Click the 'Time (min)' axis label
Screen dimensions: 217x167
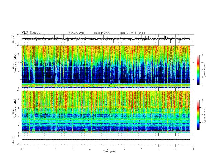click(x=110, y=151)
